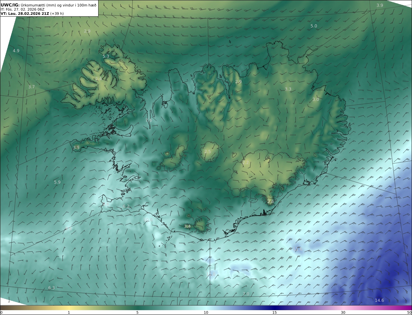
Task: Click the color scale tick labeled 1
Action: tap(69, 312)
